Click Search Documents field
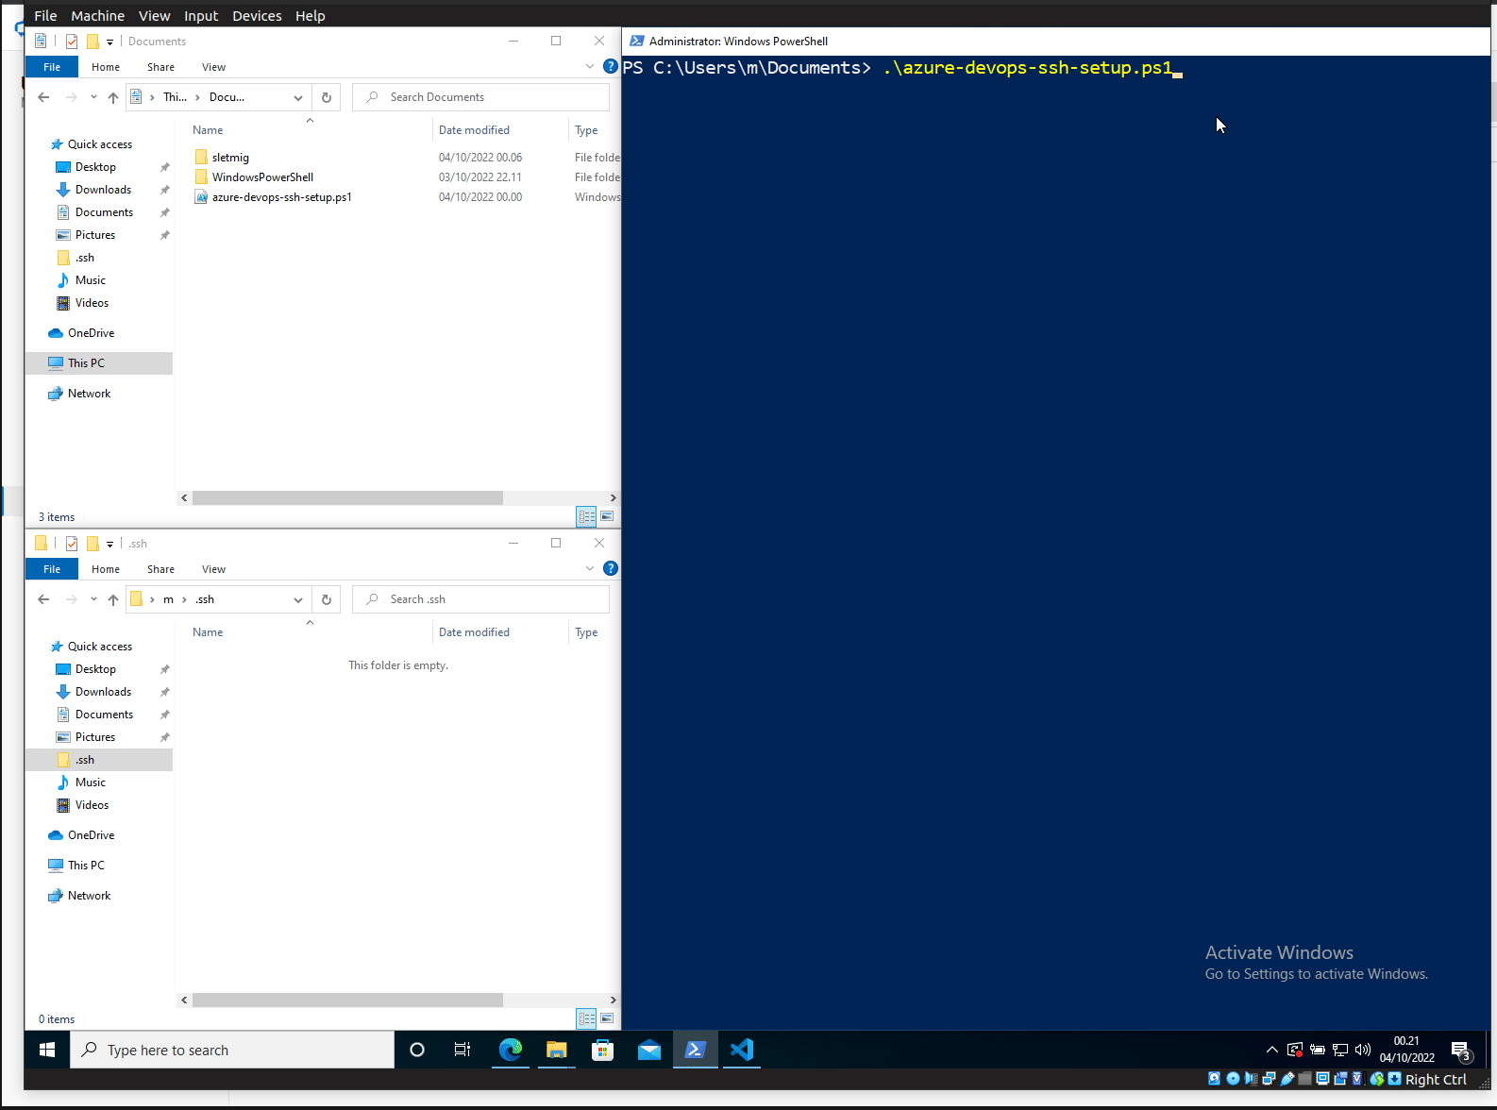The height and width of the screenshot is (1110, 1497). click(480, 97)
